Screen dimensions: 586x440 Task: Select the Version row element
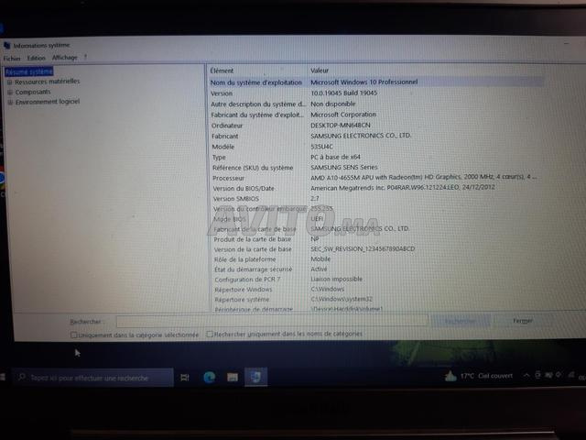coord(222,93)
